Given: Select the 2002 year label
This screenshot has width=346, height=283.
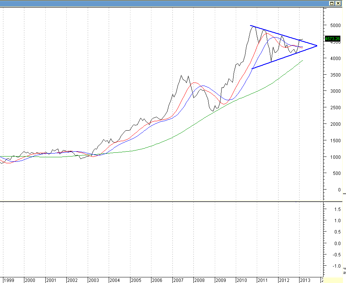Looking at the screenshot, I should click(72, 280).
